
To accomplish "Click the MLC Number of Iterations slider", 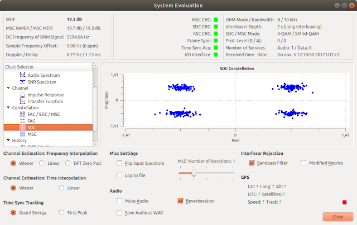I will pyautogui.click(x=206, y=173).
